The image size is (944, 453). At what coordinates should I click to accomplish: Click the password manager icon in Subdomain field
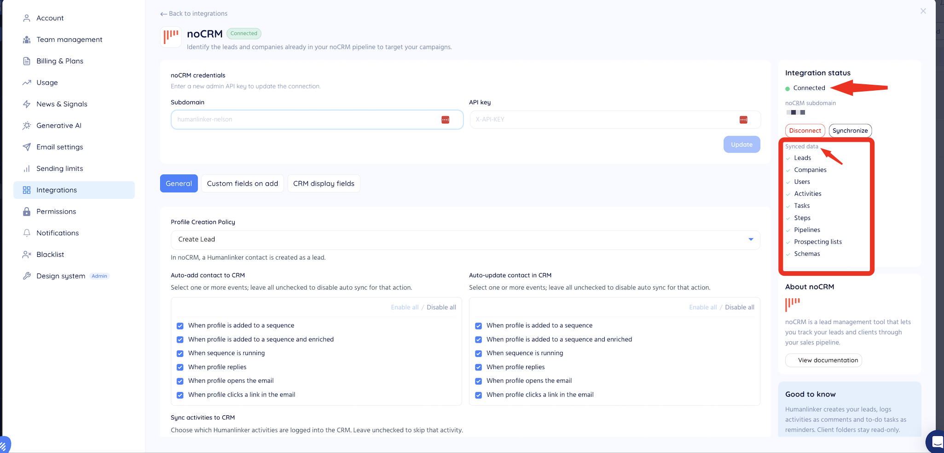[445, 120]
